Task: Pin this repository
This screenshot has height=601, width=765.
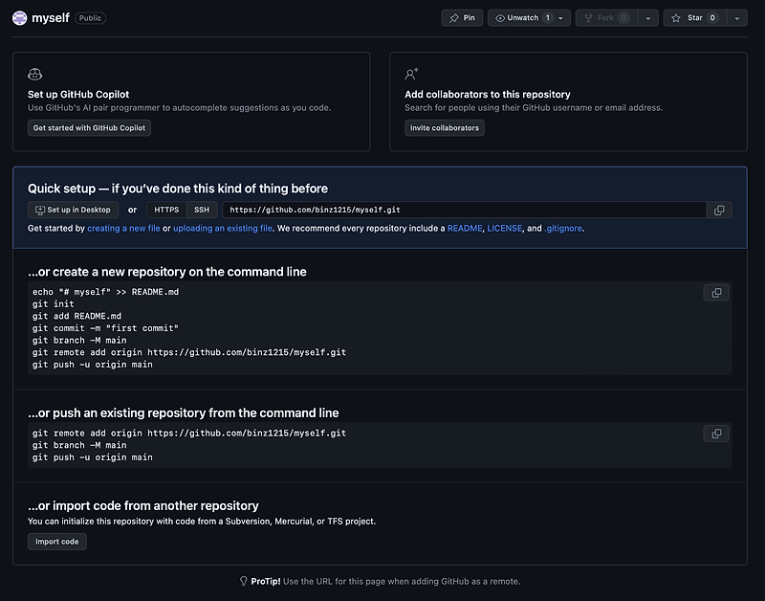Action: point(462,16)
